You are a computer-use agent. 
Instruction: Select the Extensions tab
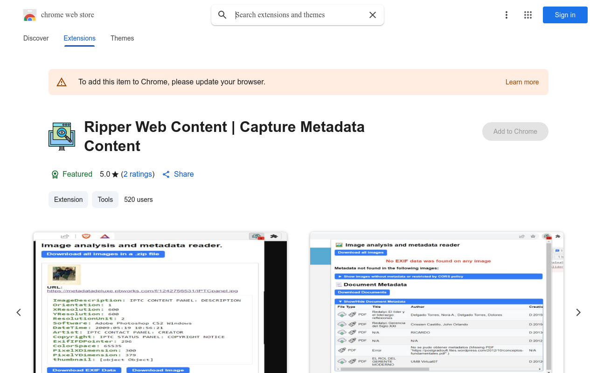coord(80,38)
